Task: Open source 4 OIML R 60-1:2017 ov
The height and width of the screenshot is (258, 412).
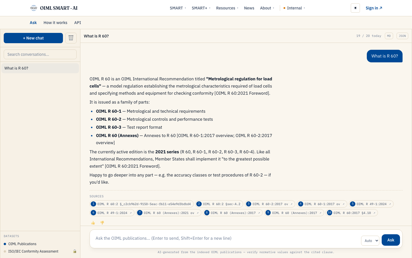Action: click(322, 204)
